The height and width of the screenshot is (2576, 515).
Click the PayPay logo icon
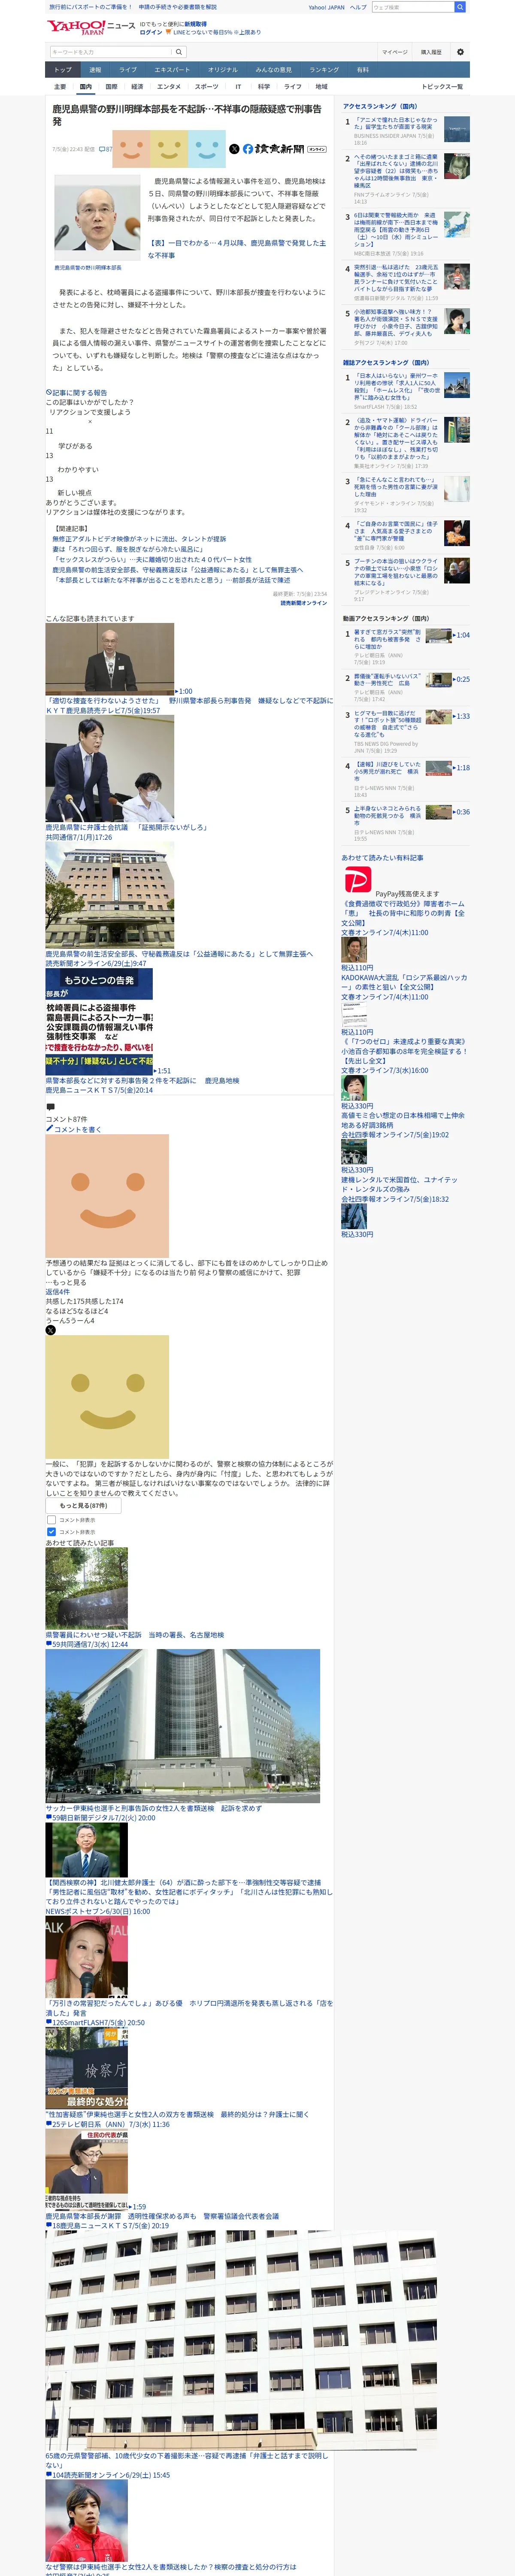(x=357, y=880)
